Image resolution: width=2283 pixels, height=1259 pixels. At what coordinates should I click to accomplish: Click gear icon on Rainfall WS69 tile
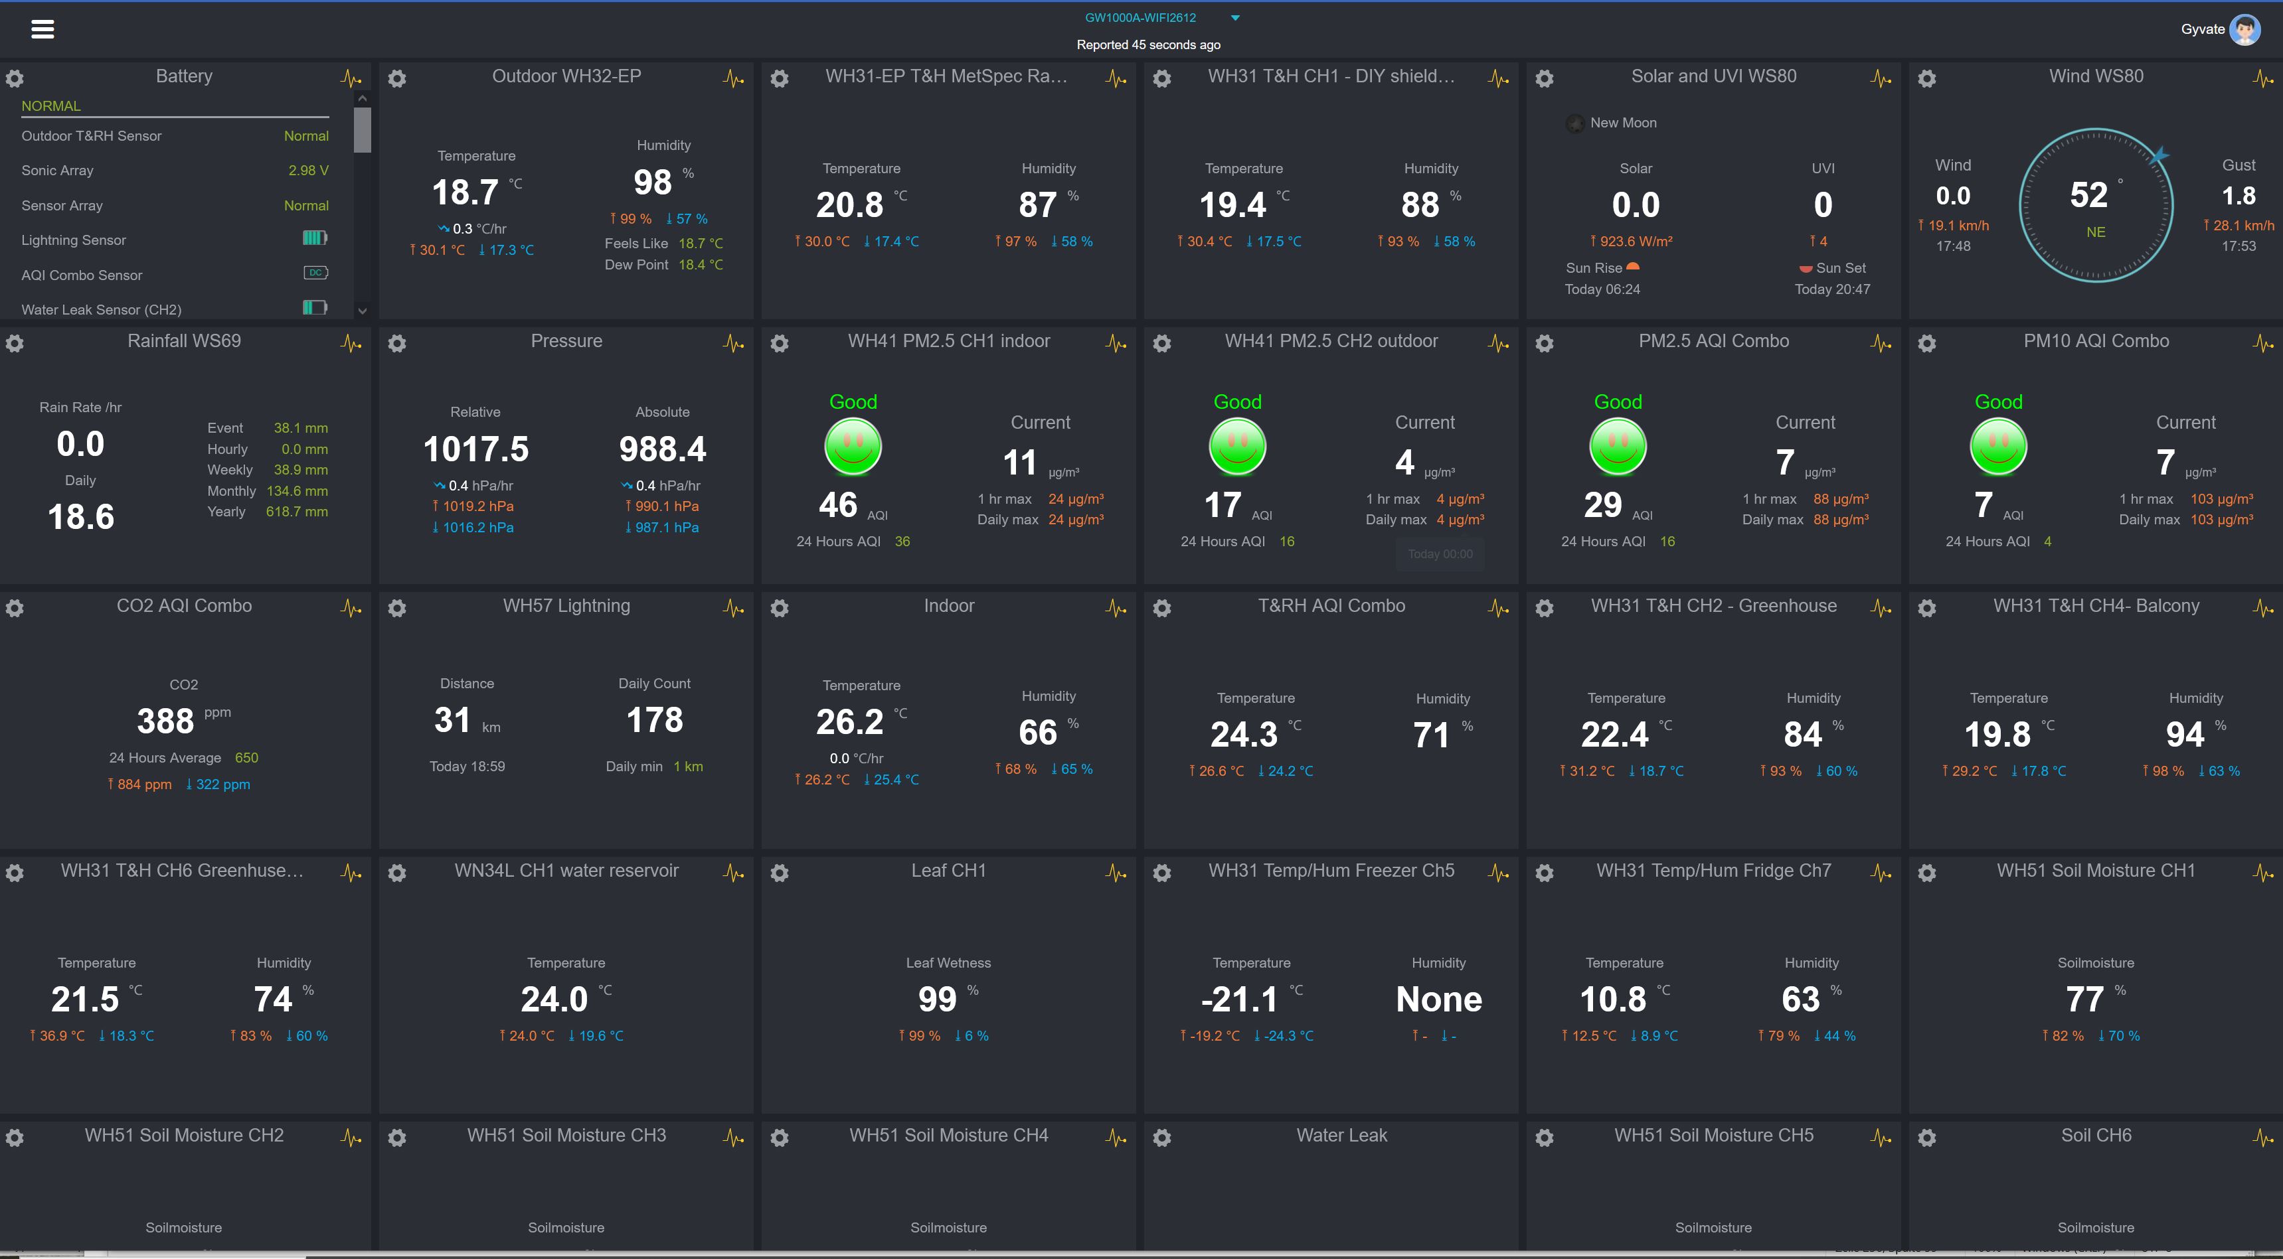coord(15,343)
